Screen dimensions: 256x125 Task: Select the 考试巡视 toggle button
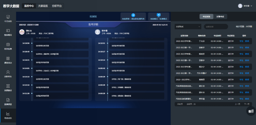[x=207, y=17]
